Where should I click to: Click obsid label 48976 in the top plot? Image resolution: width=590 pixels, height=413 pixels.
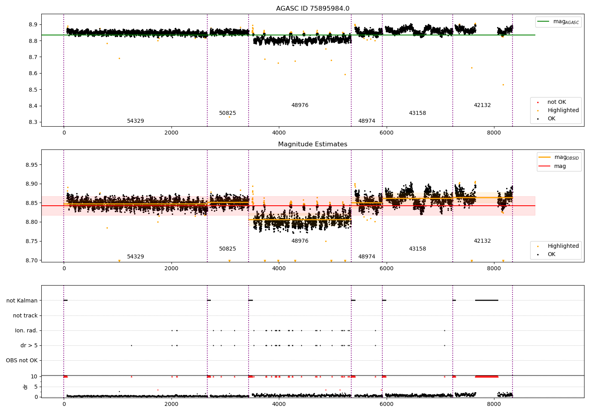coord(300,105)
